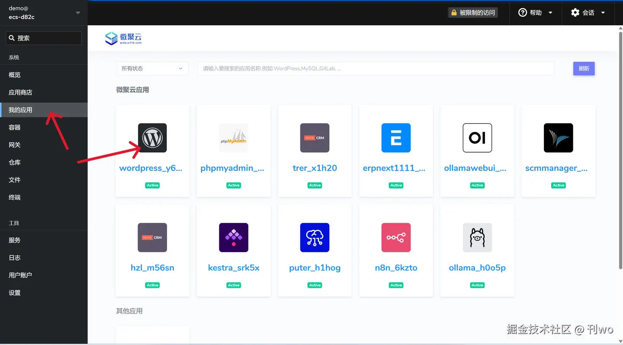623x345 pixels.
Task: Click the search magnifier icon in sidebar
Action: (x=12, y=38)
